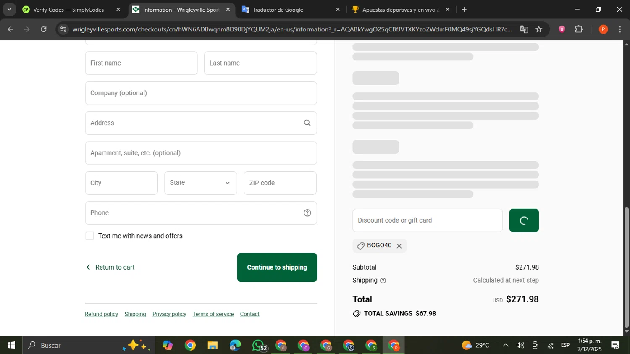
Task: Close the Traductor de Google tab
Action: tap(338, 10)
